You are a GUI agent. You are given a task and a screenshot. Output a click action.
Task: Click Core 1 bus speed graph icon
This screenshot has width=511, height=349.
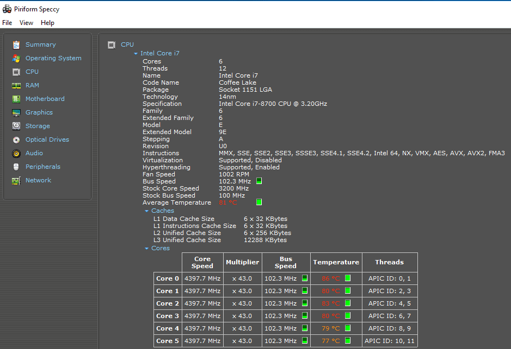coord(305,290)
